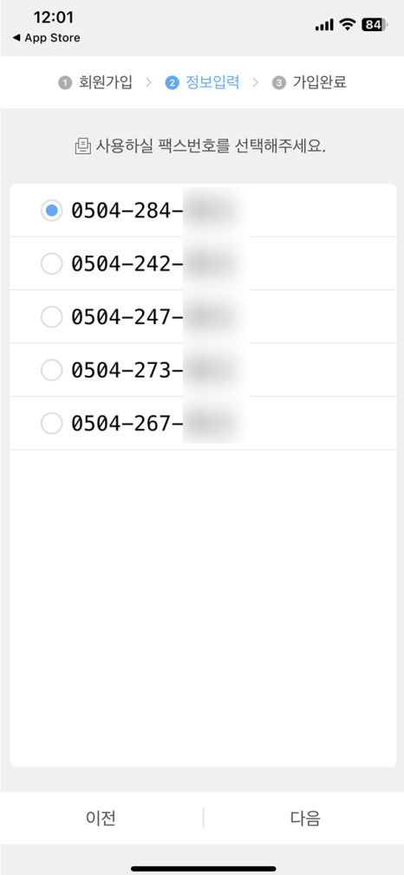Click chevron between 회원가입 and 정보입력

[x=148, y=83]
